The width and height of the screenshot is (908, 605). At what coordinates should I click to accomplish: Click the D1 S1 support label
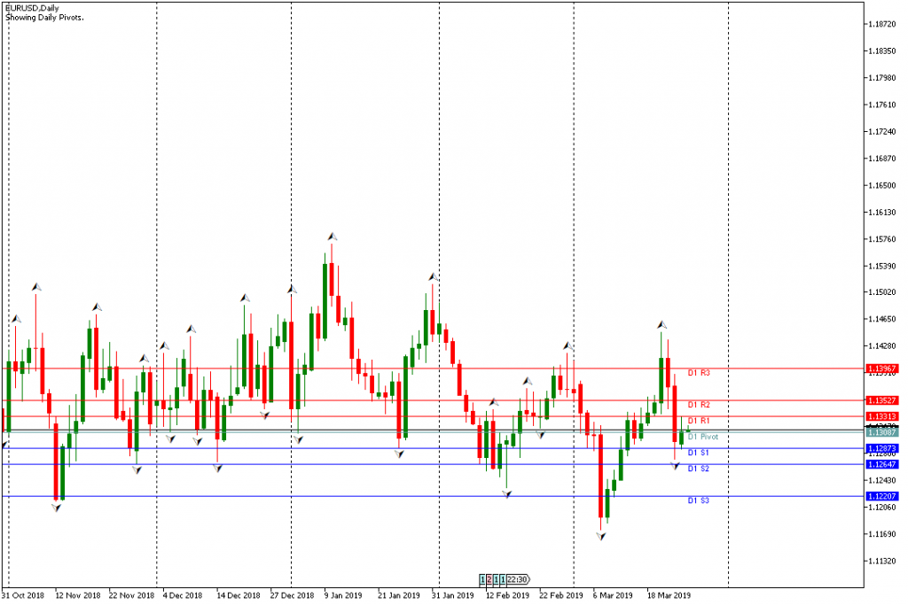tap(698, 453)
